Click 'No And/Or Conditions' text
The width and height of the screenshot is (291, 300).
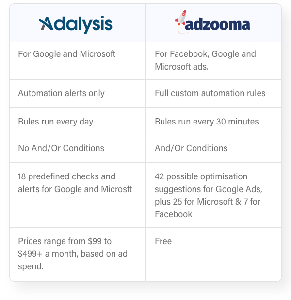click(61, 148)
